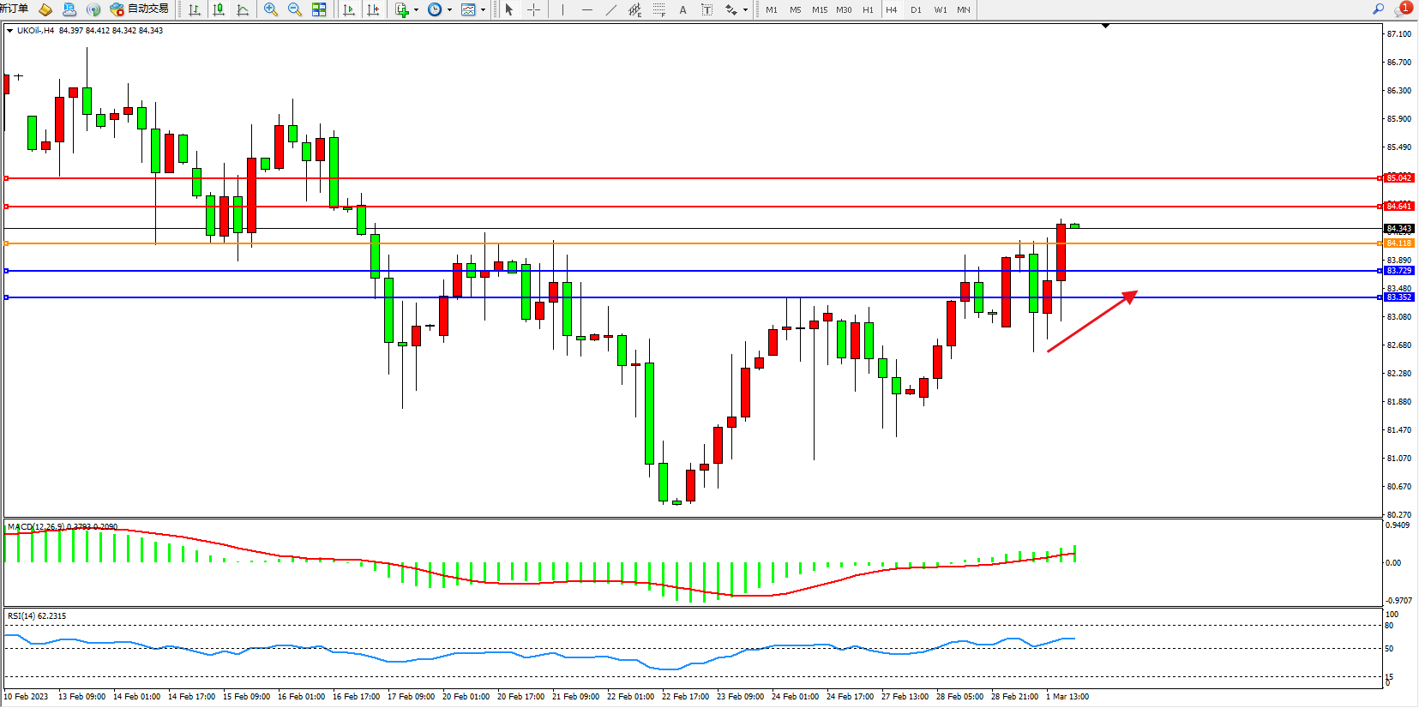The image size is (1419, 708).
Task: Click the 新订单 New Order button
Action: click(15, 9)
